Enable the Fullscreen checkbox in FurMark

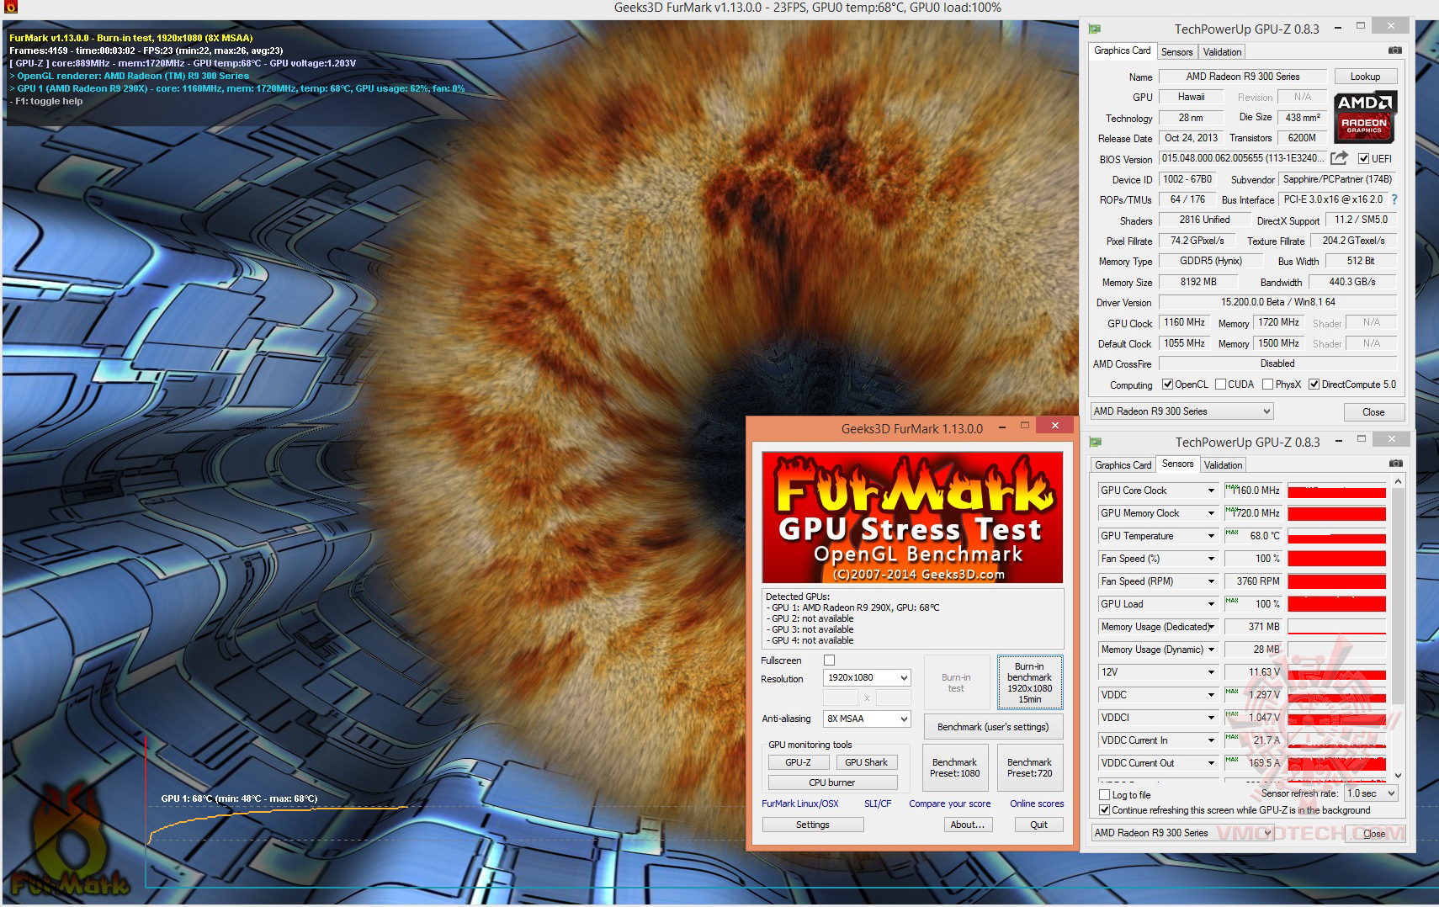point(829,660)
